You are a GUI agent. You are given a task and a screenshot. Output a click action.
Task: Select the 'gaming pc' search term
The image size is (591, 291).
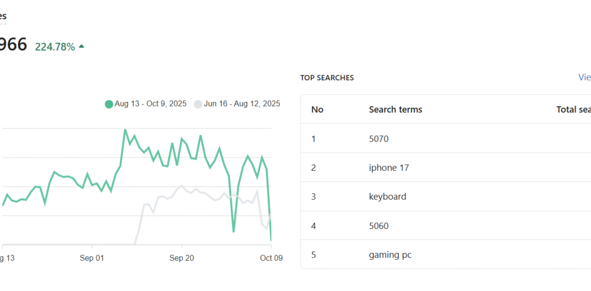(x=390, y=255)
